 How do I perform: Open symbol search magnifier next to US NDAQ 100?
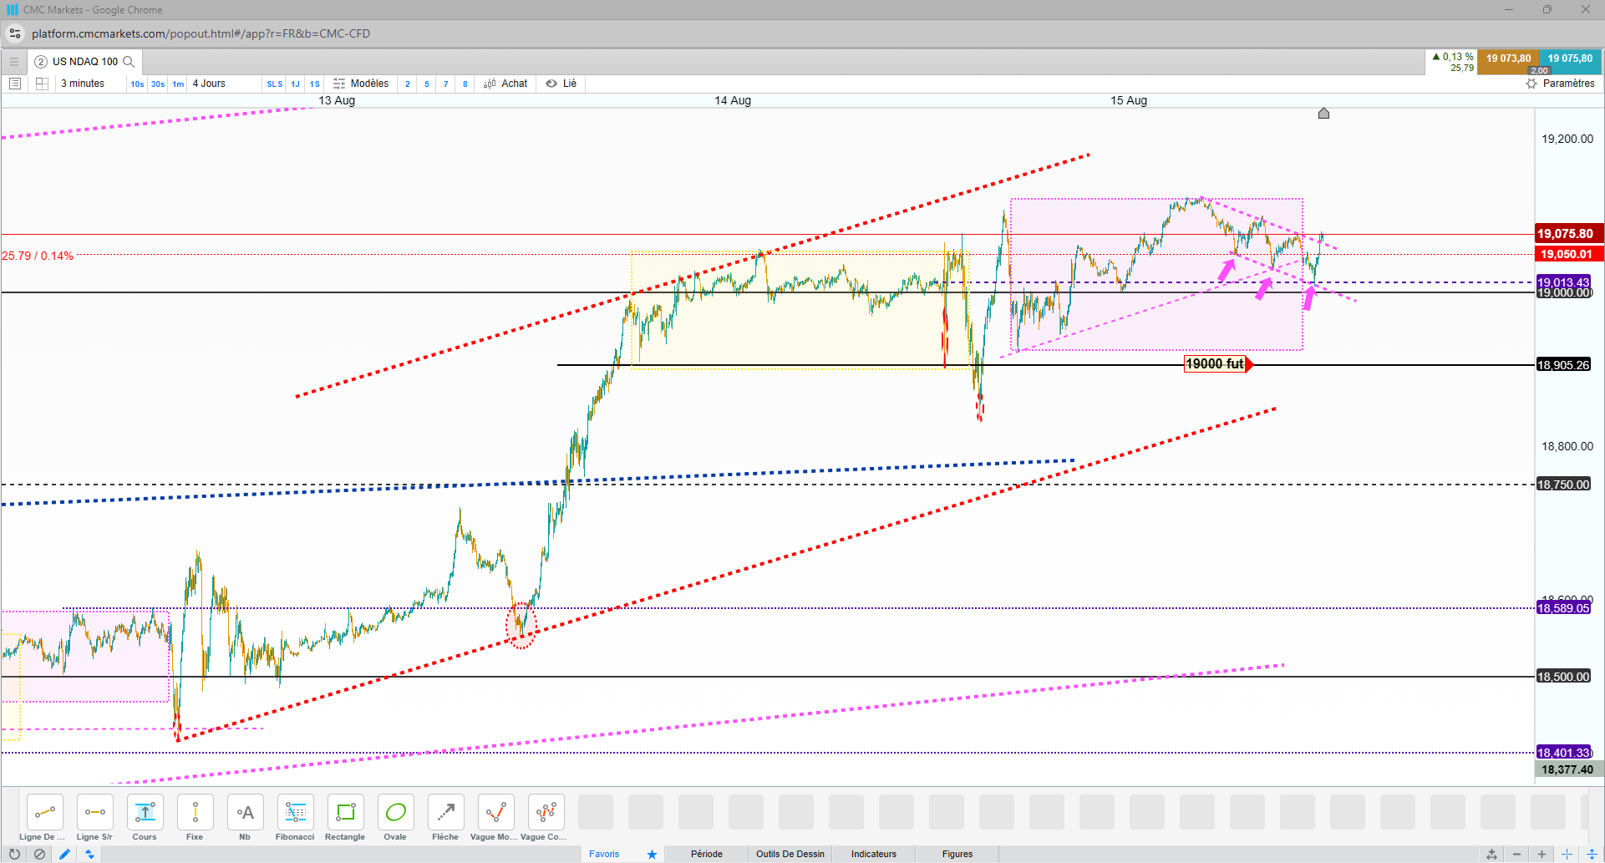point(129,62)
